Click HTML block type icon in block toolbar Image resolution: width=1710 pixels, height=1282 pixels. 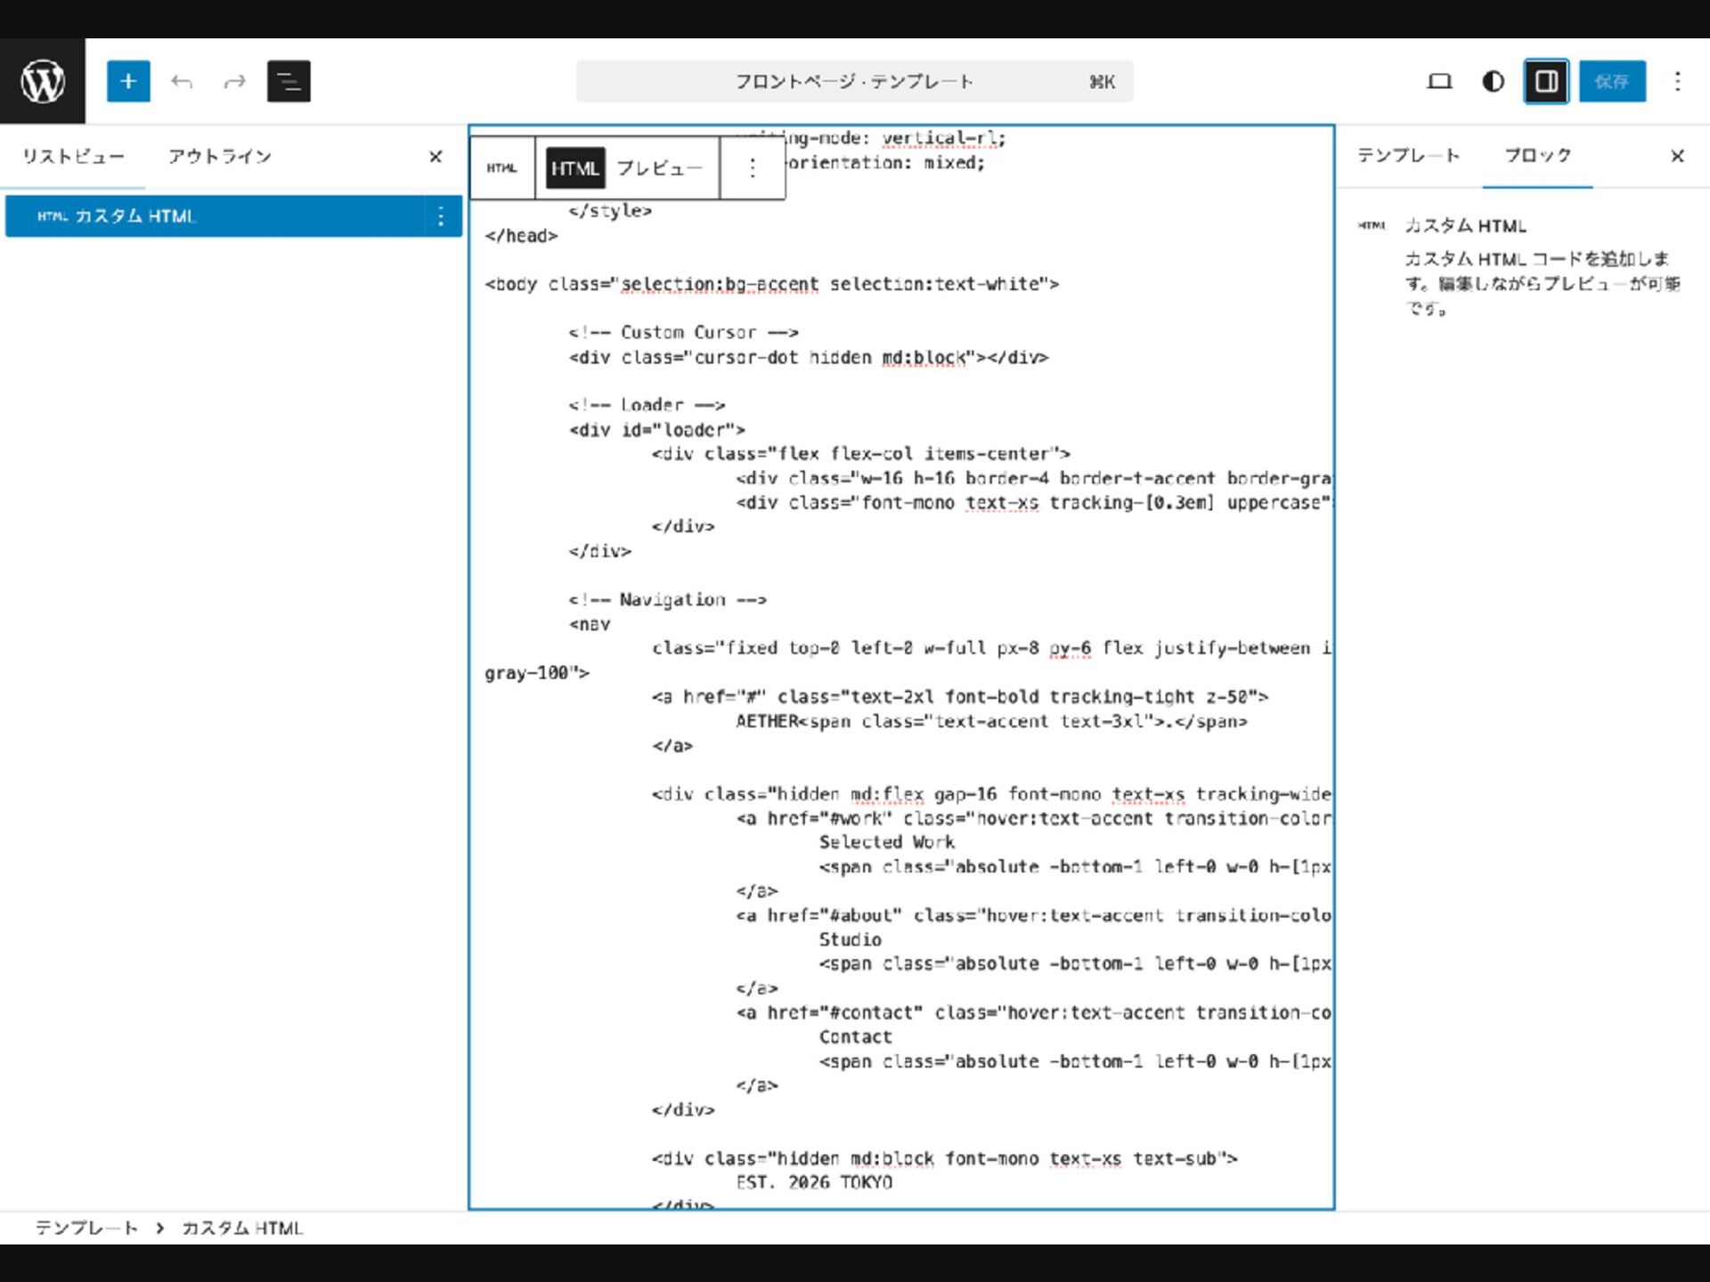click(501, 167)
